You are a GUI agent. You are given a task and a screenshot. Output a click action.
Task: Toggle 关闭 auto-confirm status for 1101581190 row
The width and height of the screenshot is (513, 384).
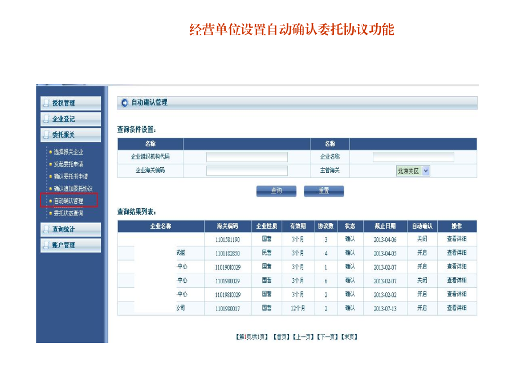pyautogui.click(x=422, y=239)
